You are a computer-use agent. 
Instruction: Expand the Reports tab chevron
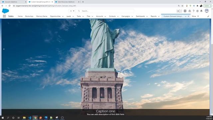pos(159,16)
